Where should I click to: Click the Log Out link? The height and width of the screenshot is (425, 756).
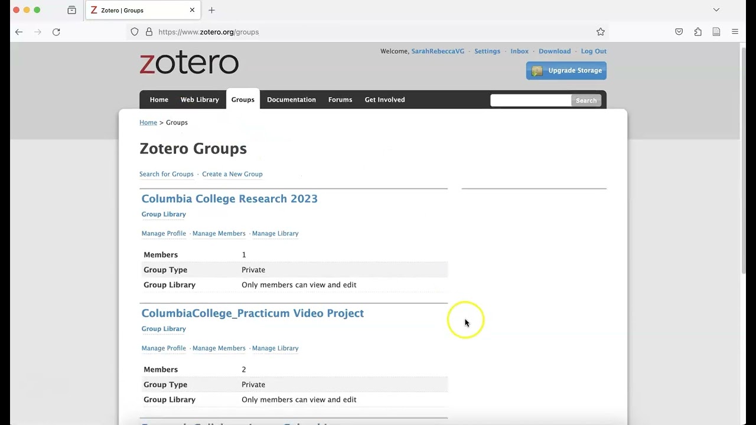pos(594,51)
